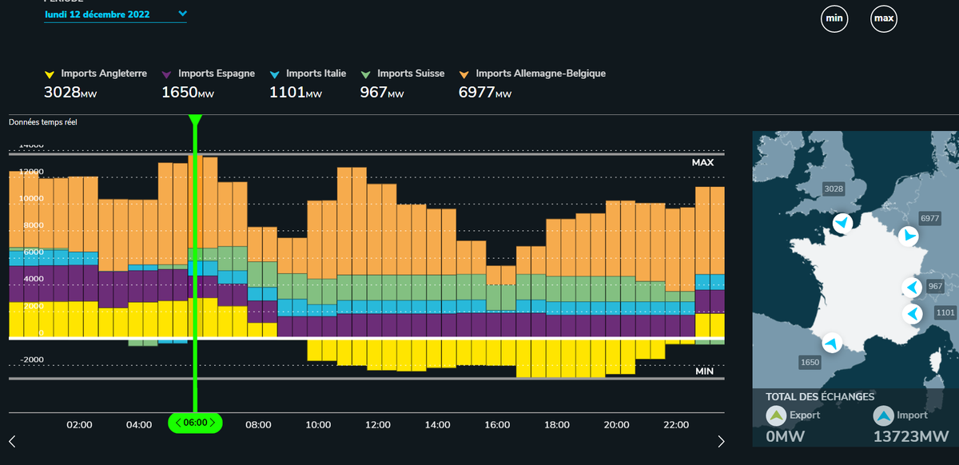The image size is (959, 465).
Task: Click the 20:00 time axis label
Action: (x=617, y=424)
